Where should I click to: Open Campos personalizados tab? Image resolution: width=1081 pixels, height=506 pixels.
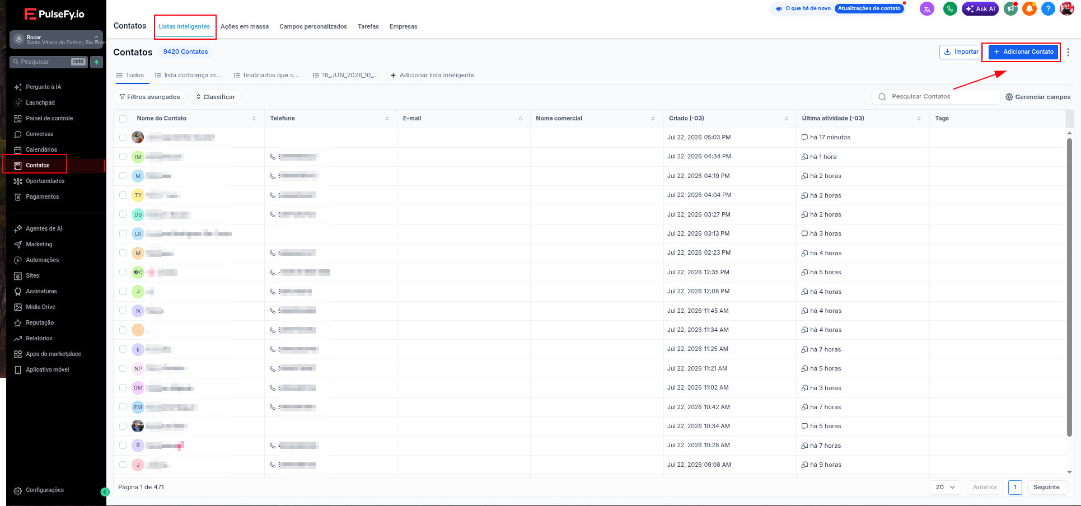click(313, 26)
